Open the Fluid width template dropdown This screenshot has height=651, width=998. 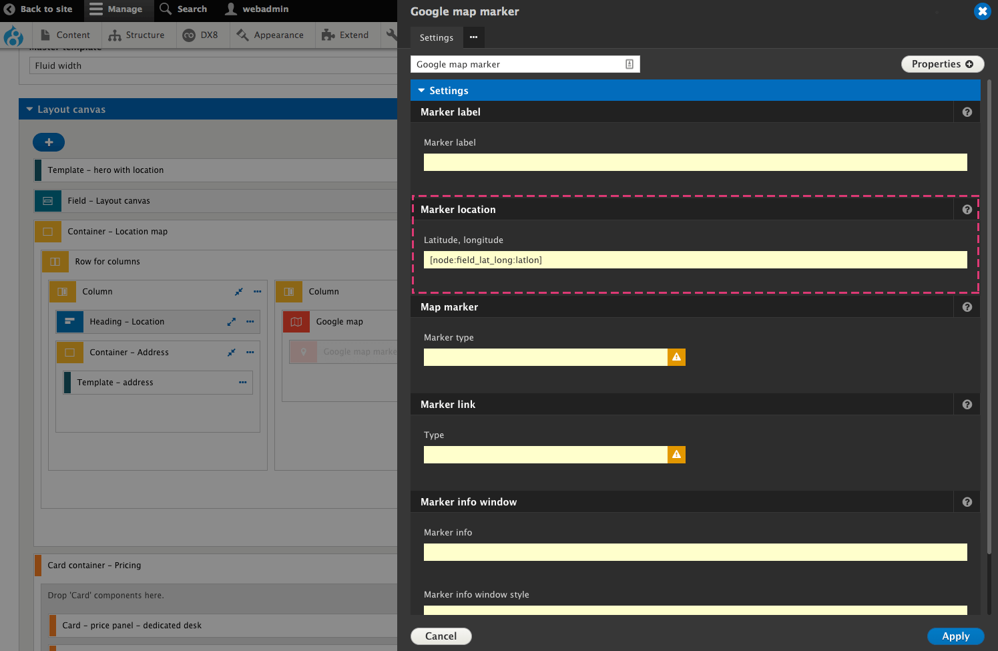pos(214,65)
